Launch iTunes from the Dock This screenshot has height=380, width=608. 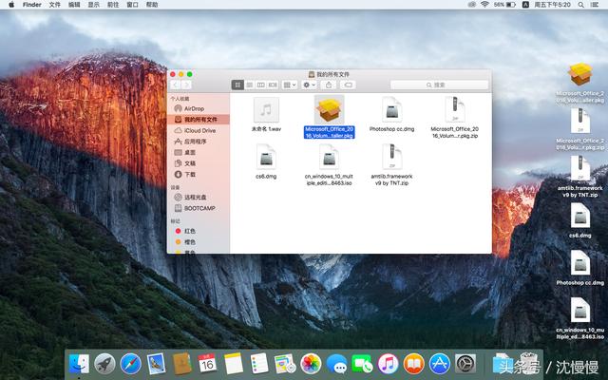click(x=388, y=364)
